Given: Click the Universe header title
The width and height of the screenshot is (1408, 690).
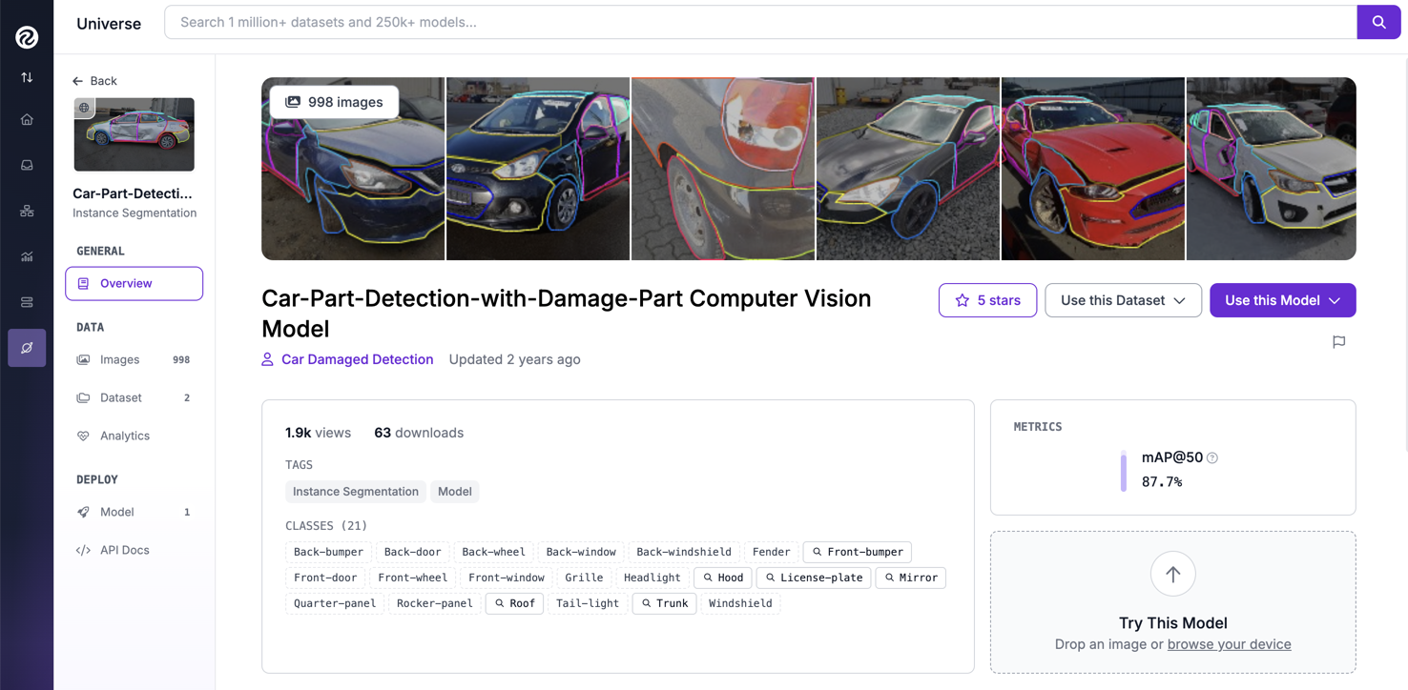Looking at the screenshot, I should (109, 24).
